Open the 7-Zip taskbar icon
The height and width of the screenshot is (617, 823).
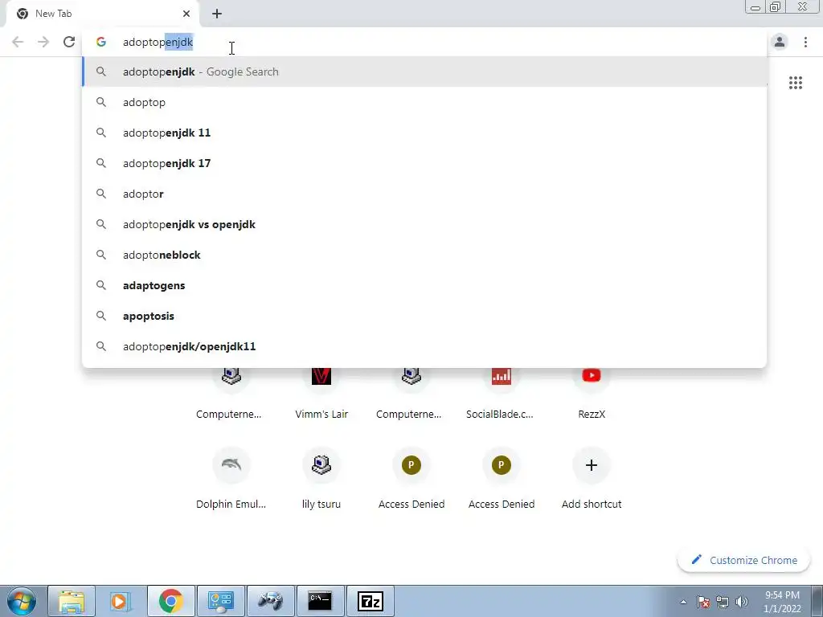point(370,601)
